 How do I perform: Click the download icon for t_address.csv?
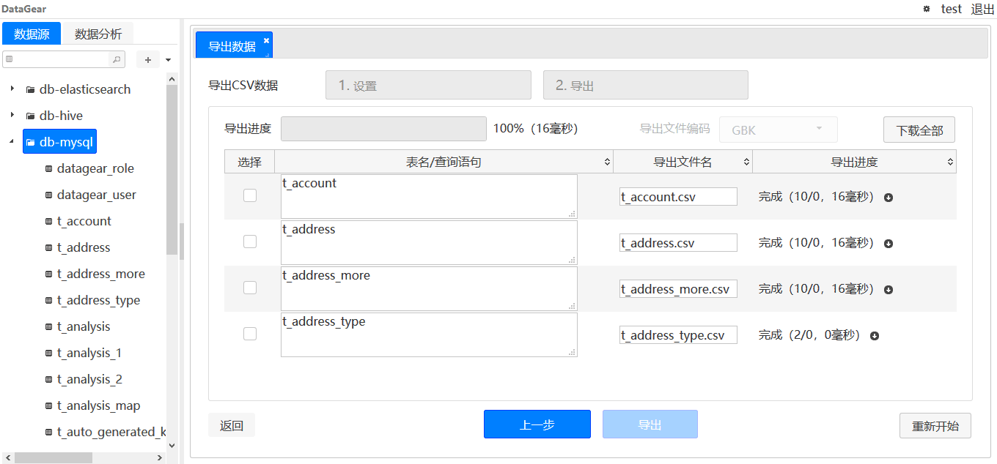(x=888, y=244)
